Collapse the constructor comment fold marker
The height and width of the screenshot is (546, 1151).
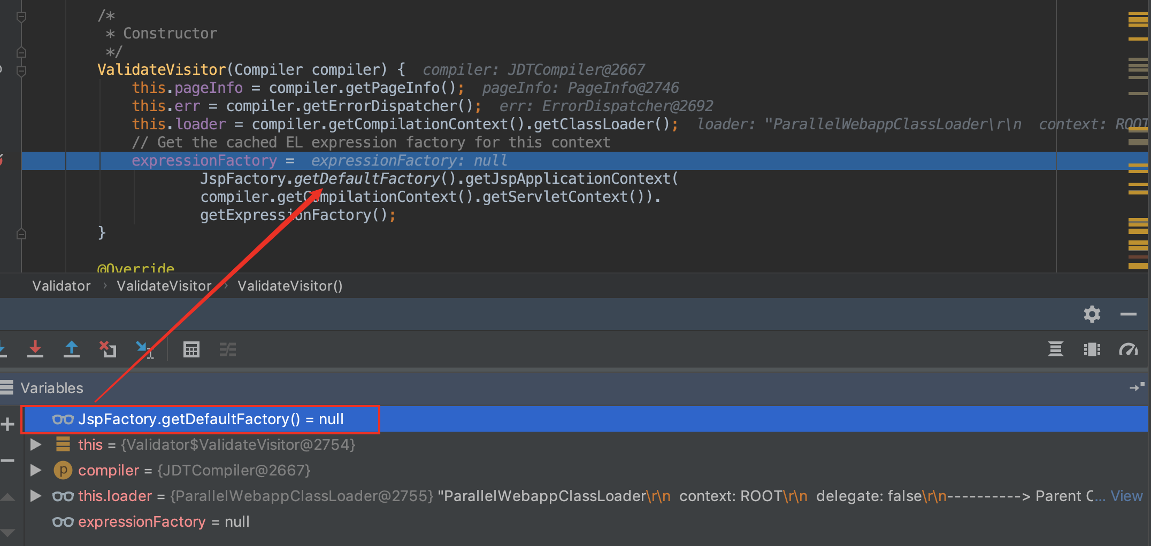pyautogui.click(x=21, y=17)
